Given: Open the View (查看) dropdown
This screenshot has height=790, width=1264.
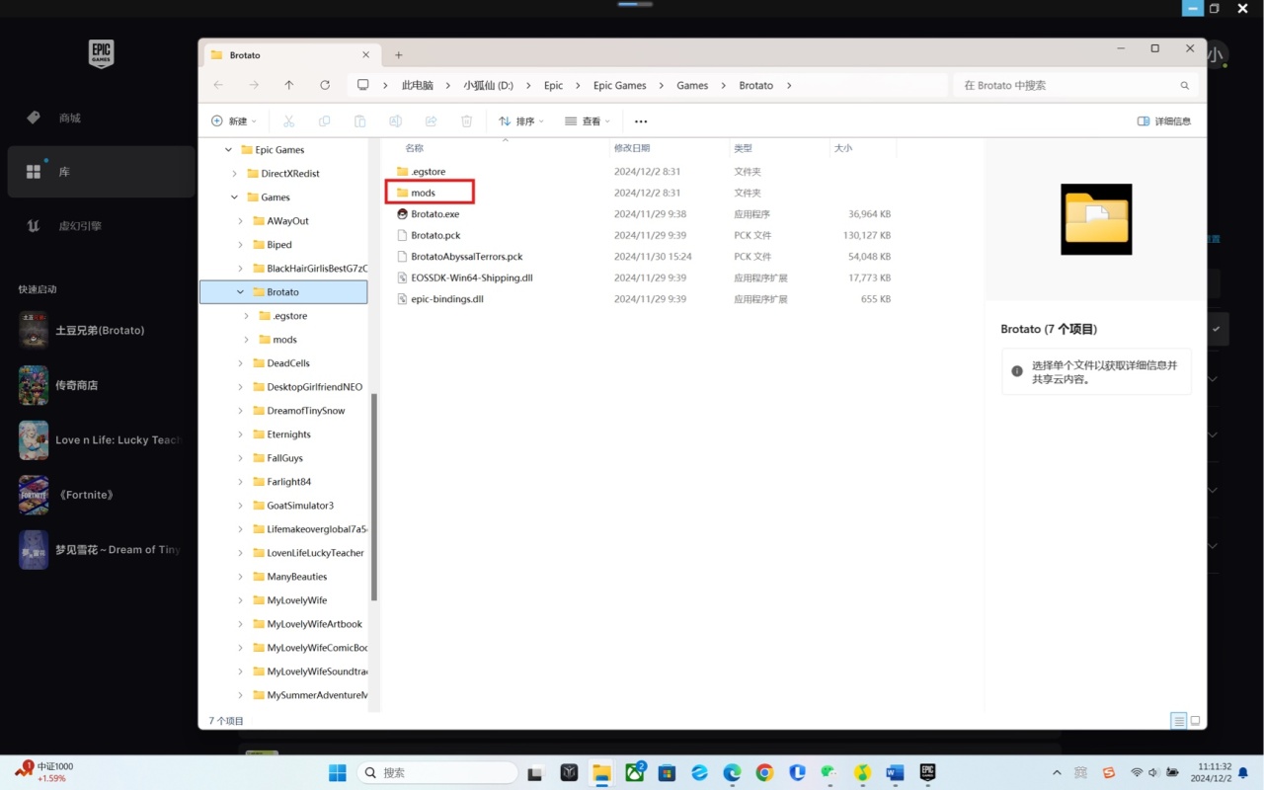Looking at the screenshot, I should [588, 121].
